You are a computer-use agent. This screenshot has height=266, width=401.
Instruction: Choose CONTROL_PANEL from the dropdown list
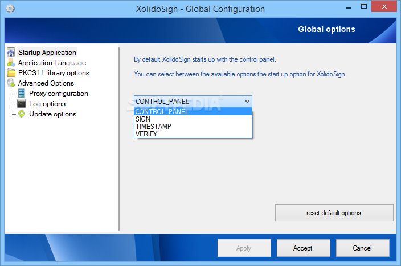click(x=193, y=112)
